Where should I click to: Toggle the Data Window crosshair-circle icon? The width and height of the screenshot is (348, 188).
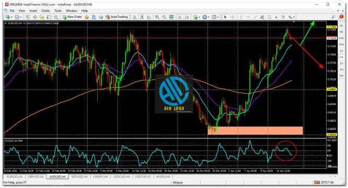[35, 17]
